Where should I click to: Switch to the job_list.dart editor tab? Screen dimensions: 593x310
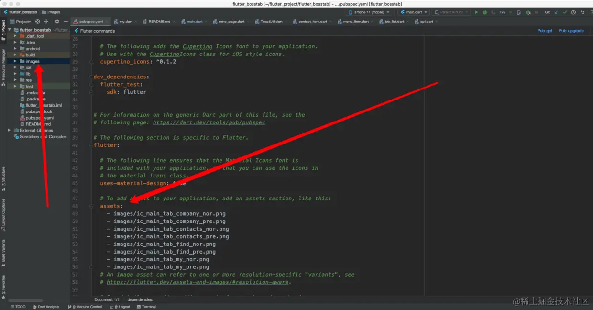point(394,22)
